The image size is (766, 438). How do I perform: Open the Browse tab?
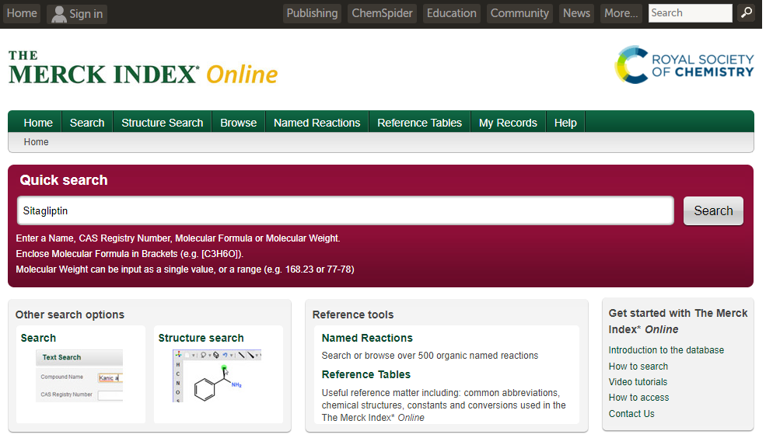point(239,123)
